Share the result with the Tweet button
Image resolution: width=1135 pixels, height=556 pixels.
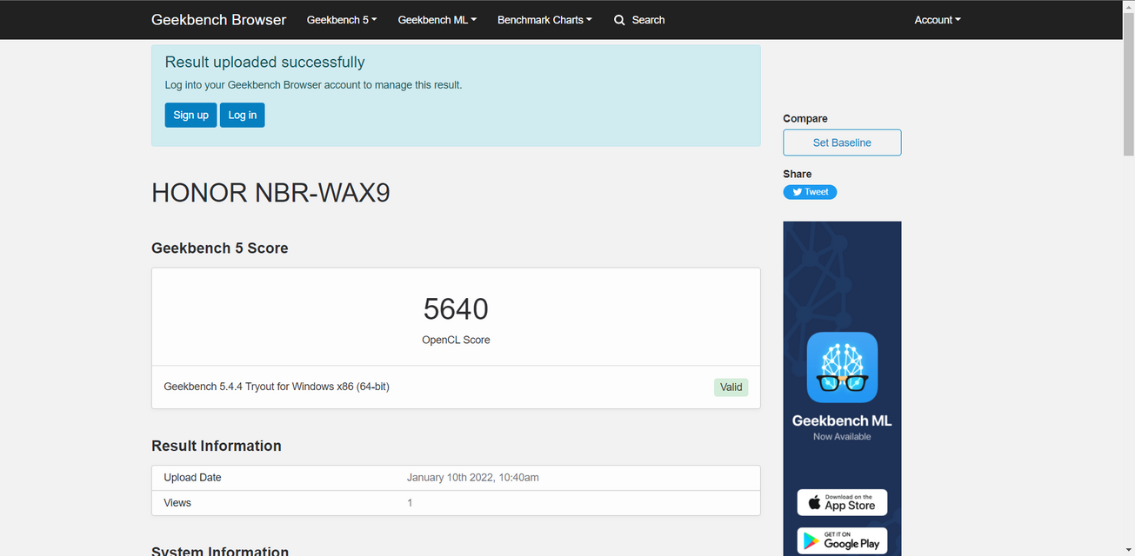point(810,192)
